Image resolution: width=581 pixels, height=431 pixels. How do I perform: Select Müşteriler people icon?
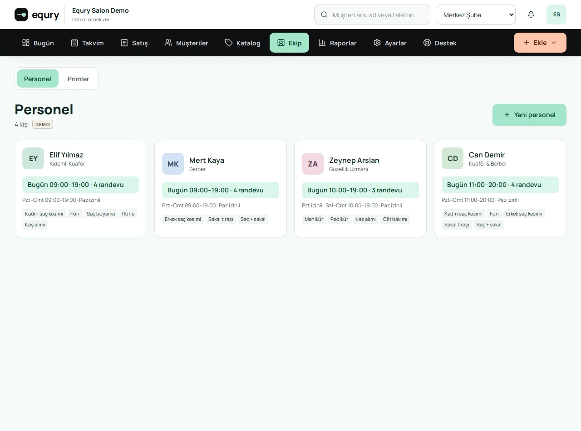point(168,43)
